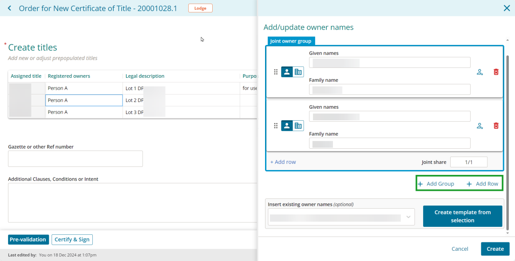
Task: Select corporation type for second owner
Action: [x=298, y=126]
